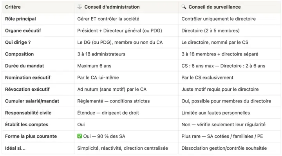
Task: Click the 'Oui' cell in Établit les comptes row
Action: (x=81, y=125)
